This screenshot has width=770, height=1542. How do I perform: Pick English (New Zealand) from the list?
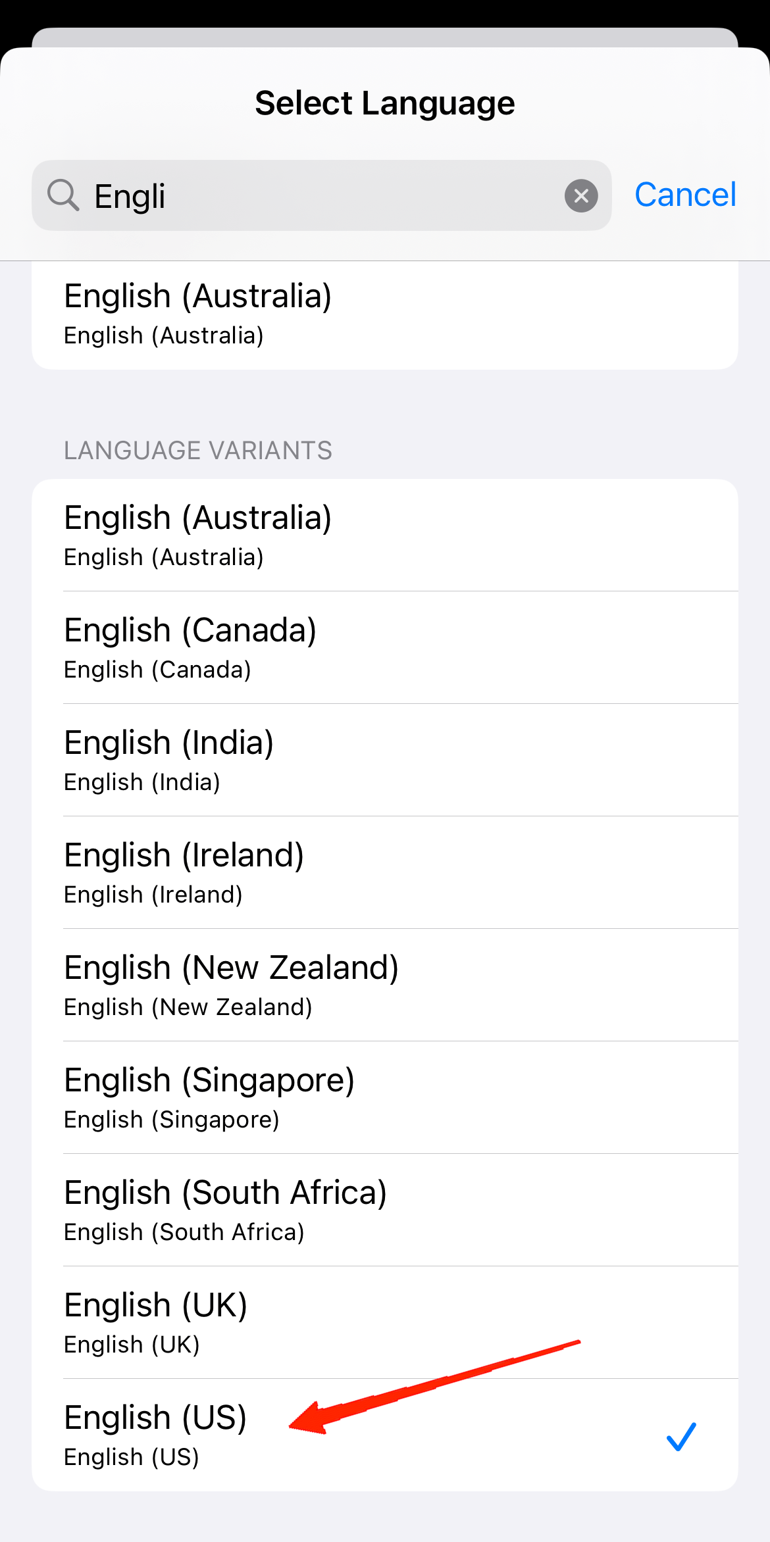(x=231, y=967)
